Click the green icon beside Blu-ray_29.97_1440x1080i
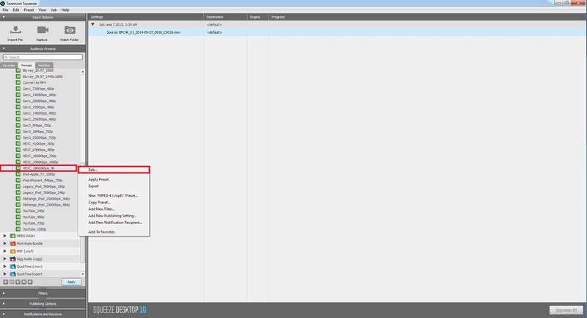Screen dimensions: 587x318 click(18, 76)
